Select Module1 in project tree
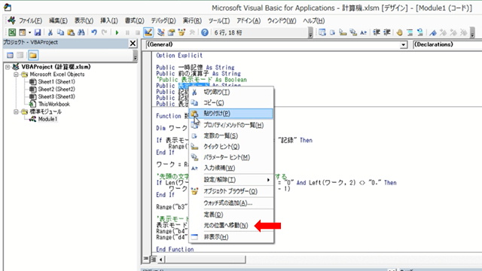The height and width of the screenshot is (271, 482). 47,119
